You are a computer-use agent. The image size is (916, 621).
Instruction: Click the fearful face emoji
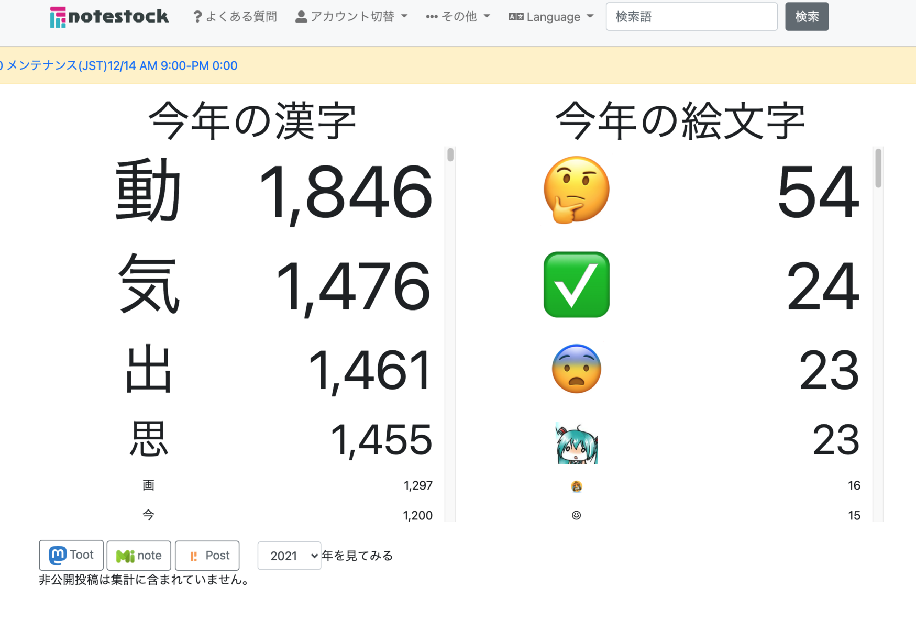[576, 369]
